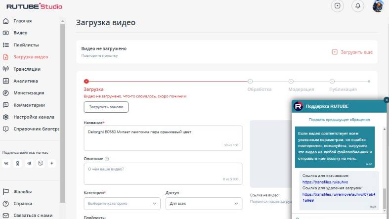
Task: Click the video thumbnail preview placeholder
Action: 271,154
